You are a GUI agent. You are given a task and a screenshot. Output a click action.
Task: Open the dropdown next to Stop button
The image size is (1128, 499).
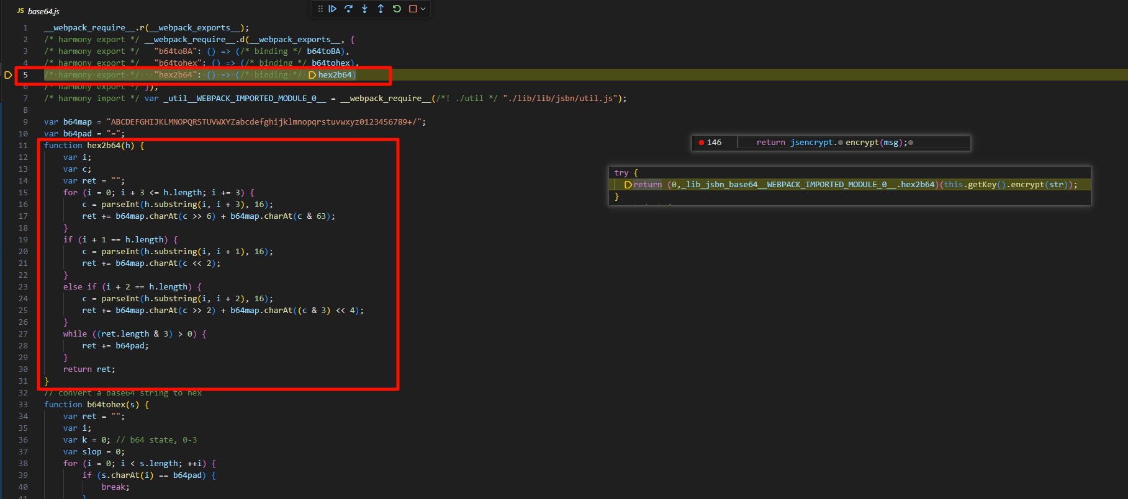pos(423,9)
